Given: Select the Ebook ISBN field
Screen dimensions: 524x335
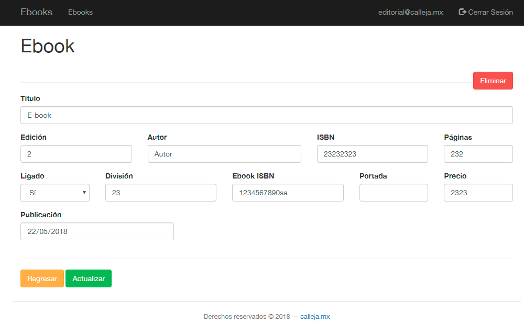Looking at the screenshot, I should tap(288, 193).
